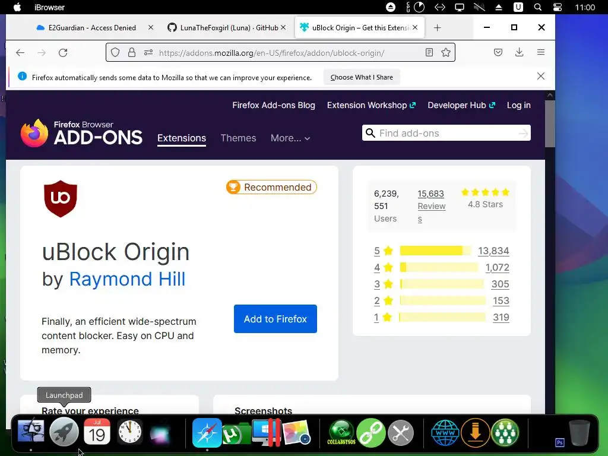
Task: Filter reviews by 3 star bar
Action: click(x=442, y=284)
